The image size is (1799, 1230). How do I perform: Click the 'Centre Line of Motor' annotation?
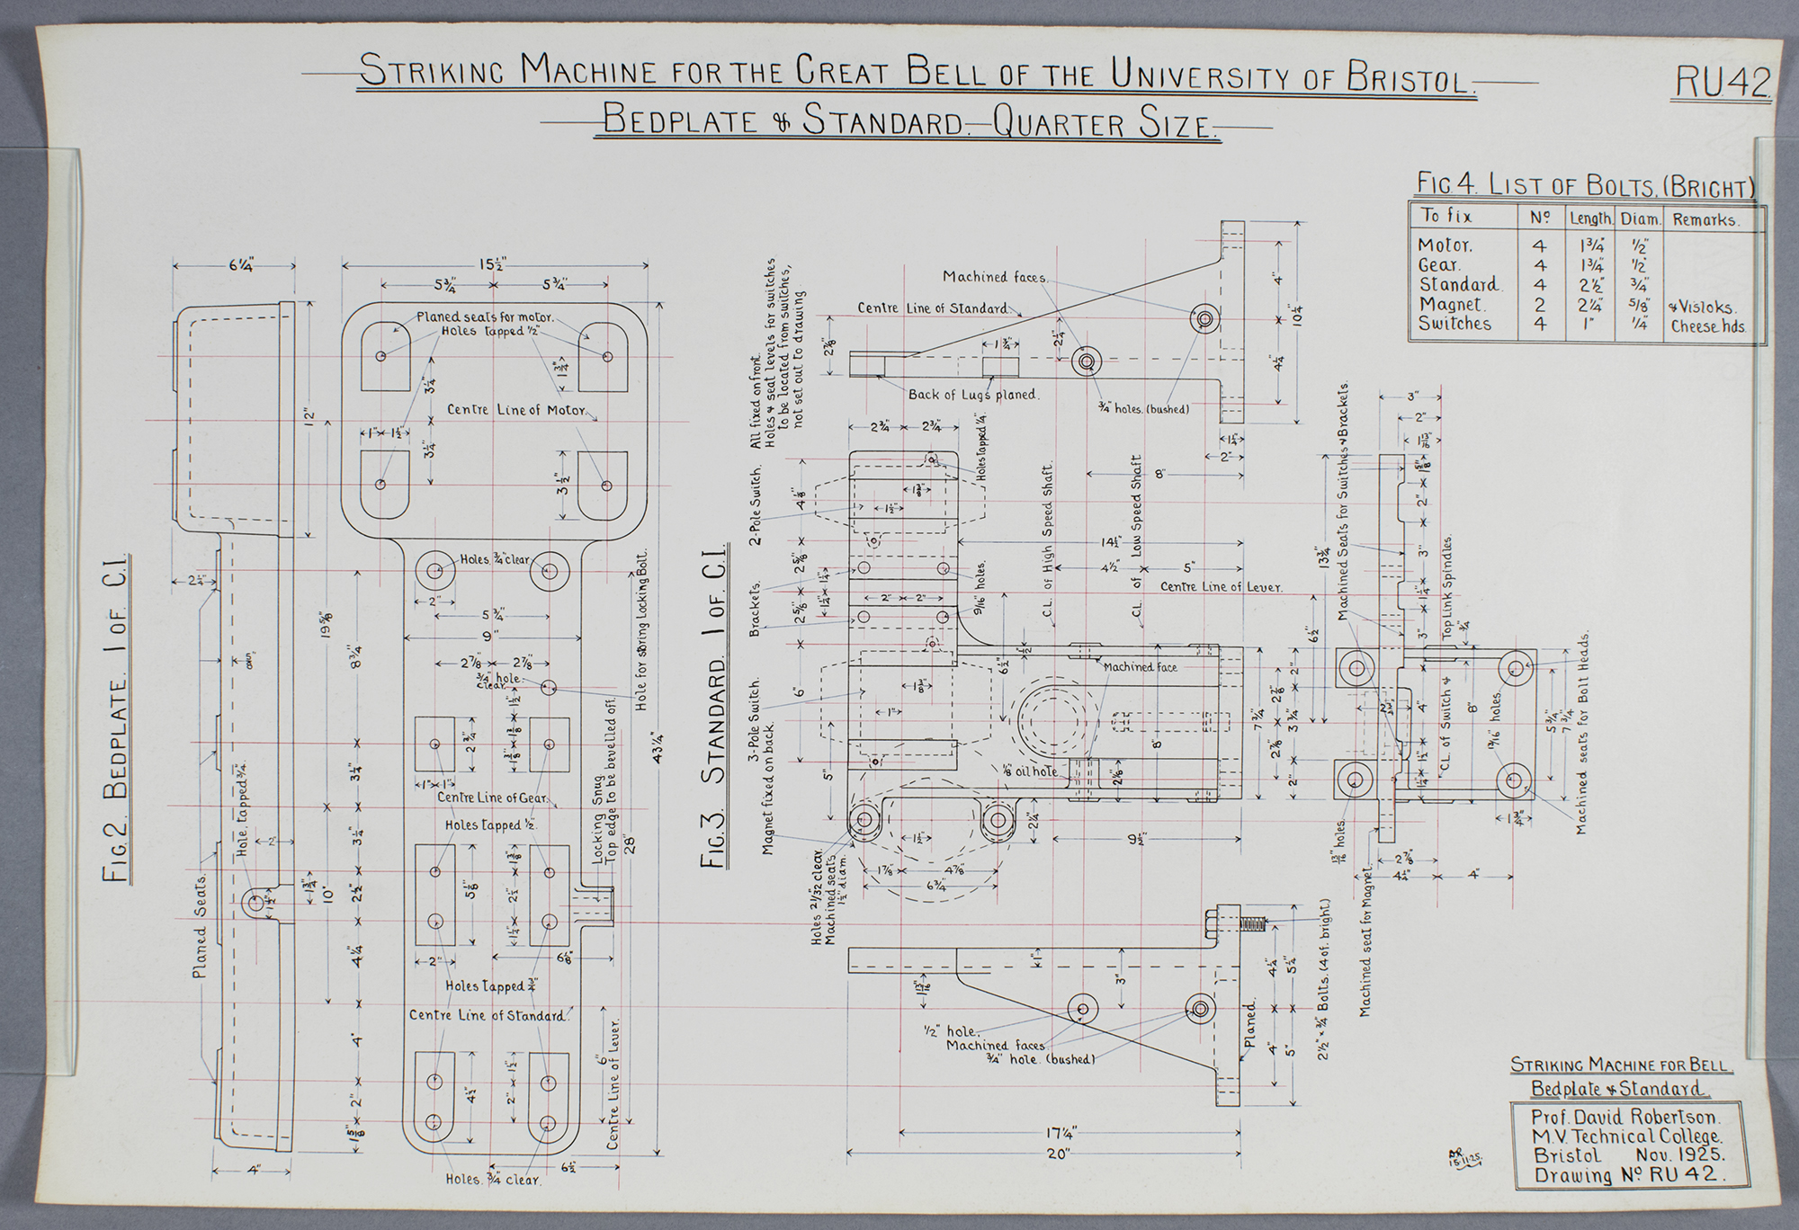point(516,410)
